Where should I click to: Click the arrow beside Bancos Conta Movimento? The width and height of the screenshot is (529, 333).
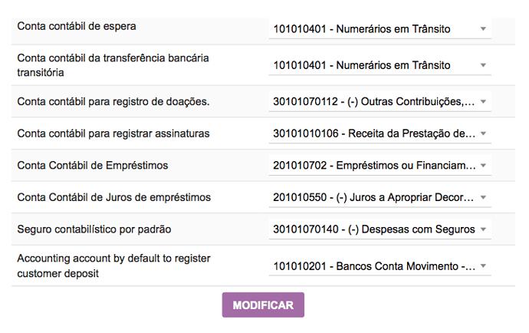point(483,266)
